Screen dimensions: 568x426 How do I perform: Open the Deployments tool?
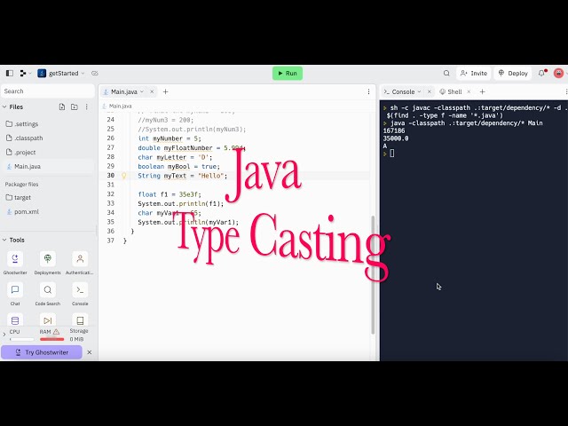click(x=47, y=263)
